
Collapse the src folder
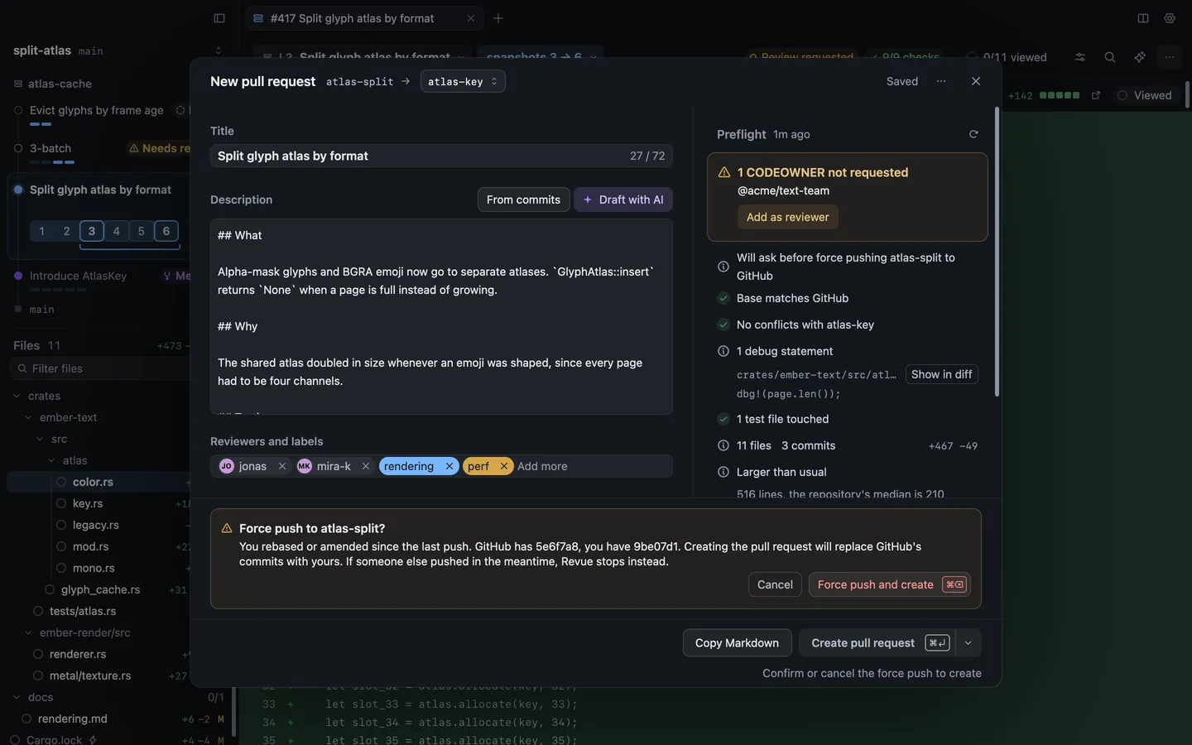(x=40, y=439)
